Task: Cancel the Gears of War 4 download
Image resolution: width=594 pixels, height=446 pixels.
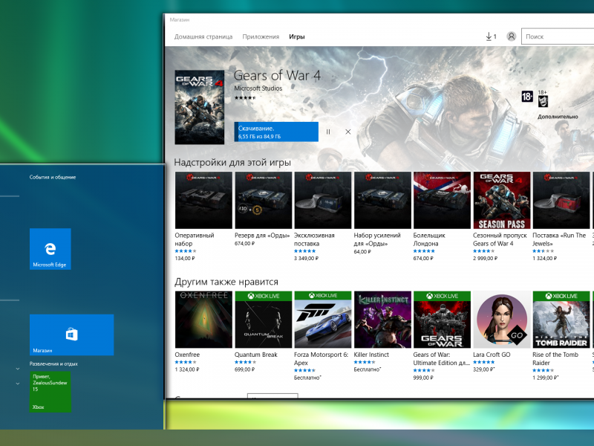Action: 347,132
